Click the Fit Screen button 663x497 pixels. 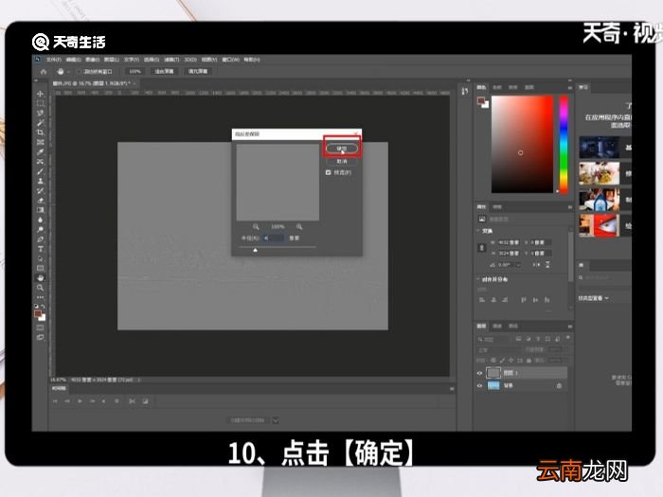pos(164,71)
